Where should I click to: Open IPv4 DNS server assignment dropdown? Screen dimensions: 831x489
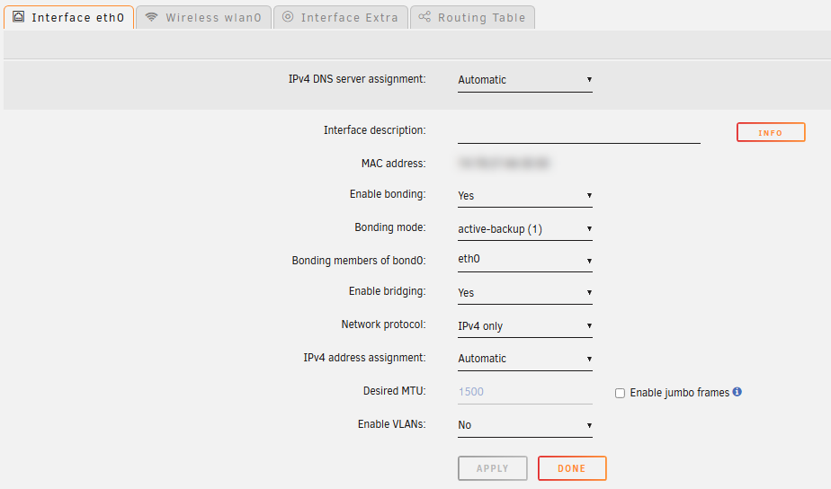coord(524,80)
